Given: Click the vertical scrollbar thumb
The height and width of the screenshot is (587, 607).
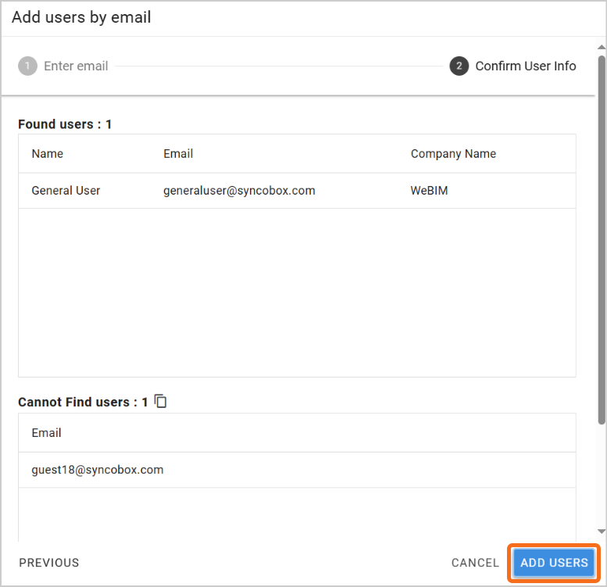Looking at the screenshot, I should (602, 240).
